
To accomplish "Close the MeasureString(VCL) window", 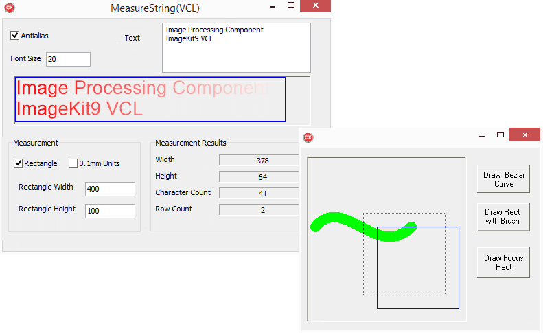I will 315,5.
